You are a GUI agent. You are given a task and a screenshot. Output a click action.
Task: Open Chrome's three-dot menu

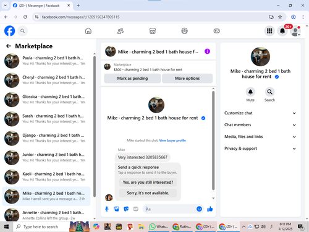pyautogui.click(x=303, y=17)
